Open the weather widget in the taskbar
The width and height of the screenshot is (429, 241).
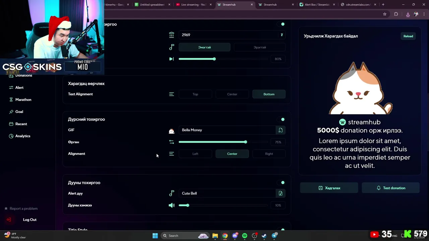click(16, 236)
